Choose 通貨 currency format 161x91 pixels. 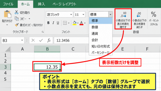pos(101,34)
